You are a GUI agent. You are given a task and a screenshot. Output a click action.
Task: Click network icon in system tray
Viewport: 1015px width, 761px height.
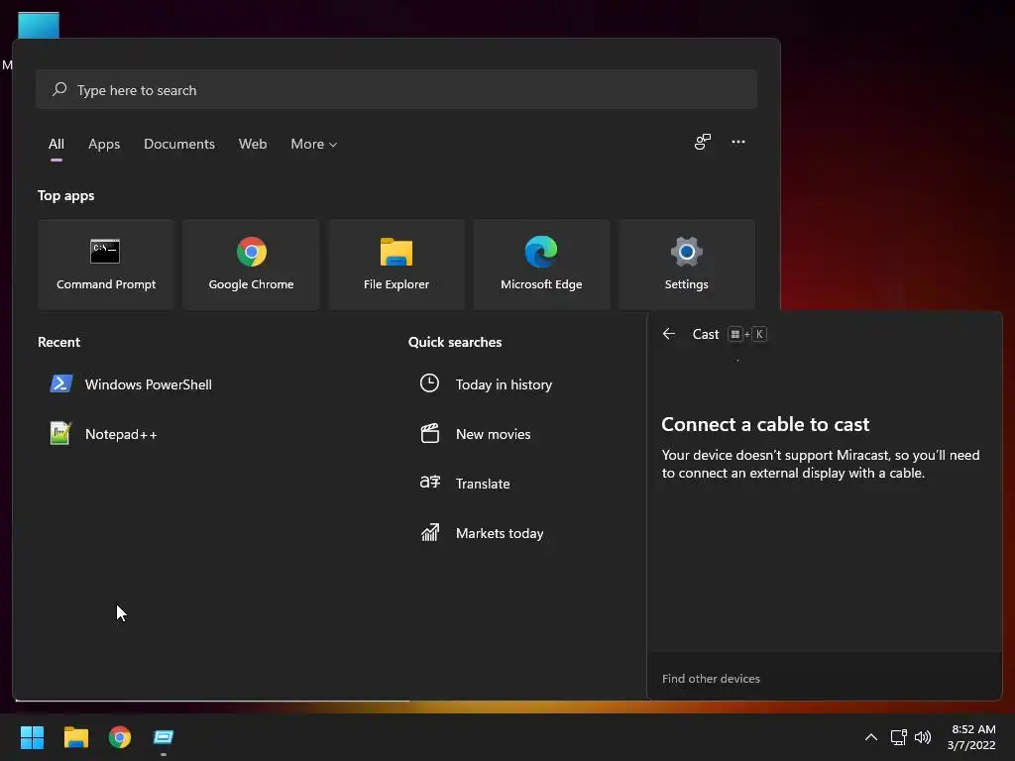[x=898, y=737]
